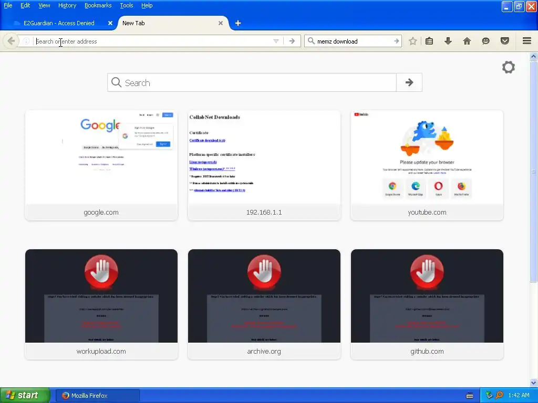Click Mozilla Firefox taskbar button

97,396
